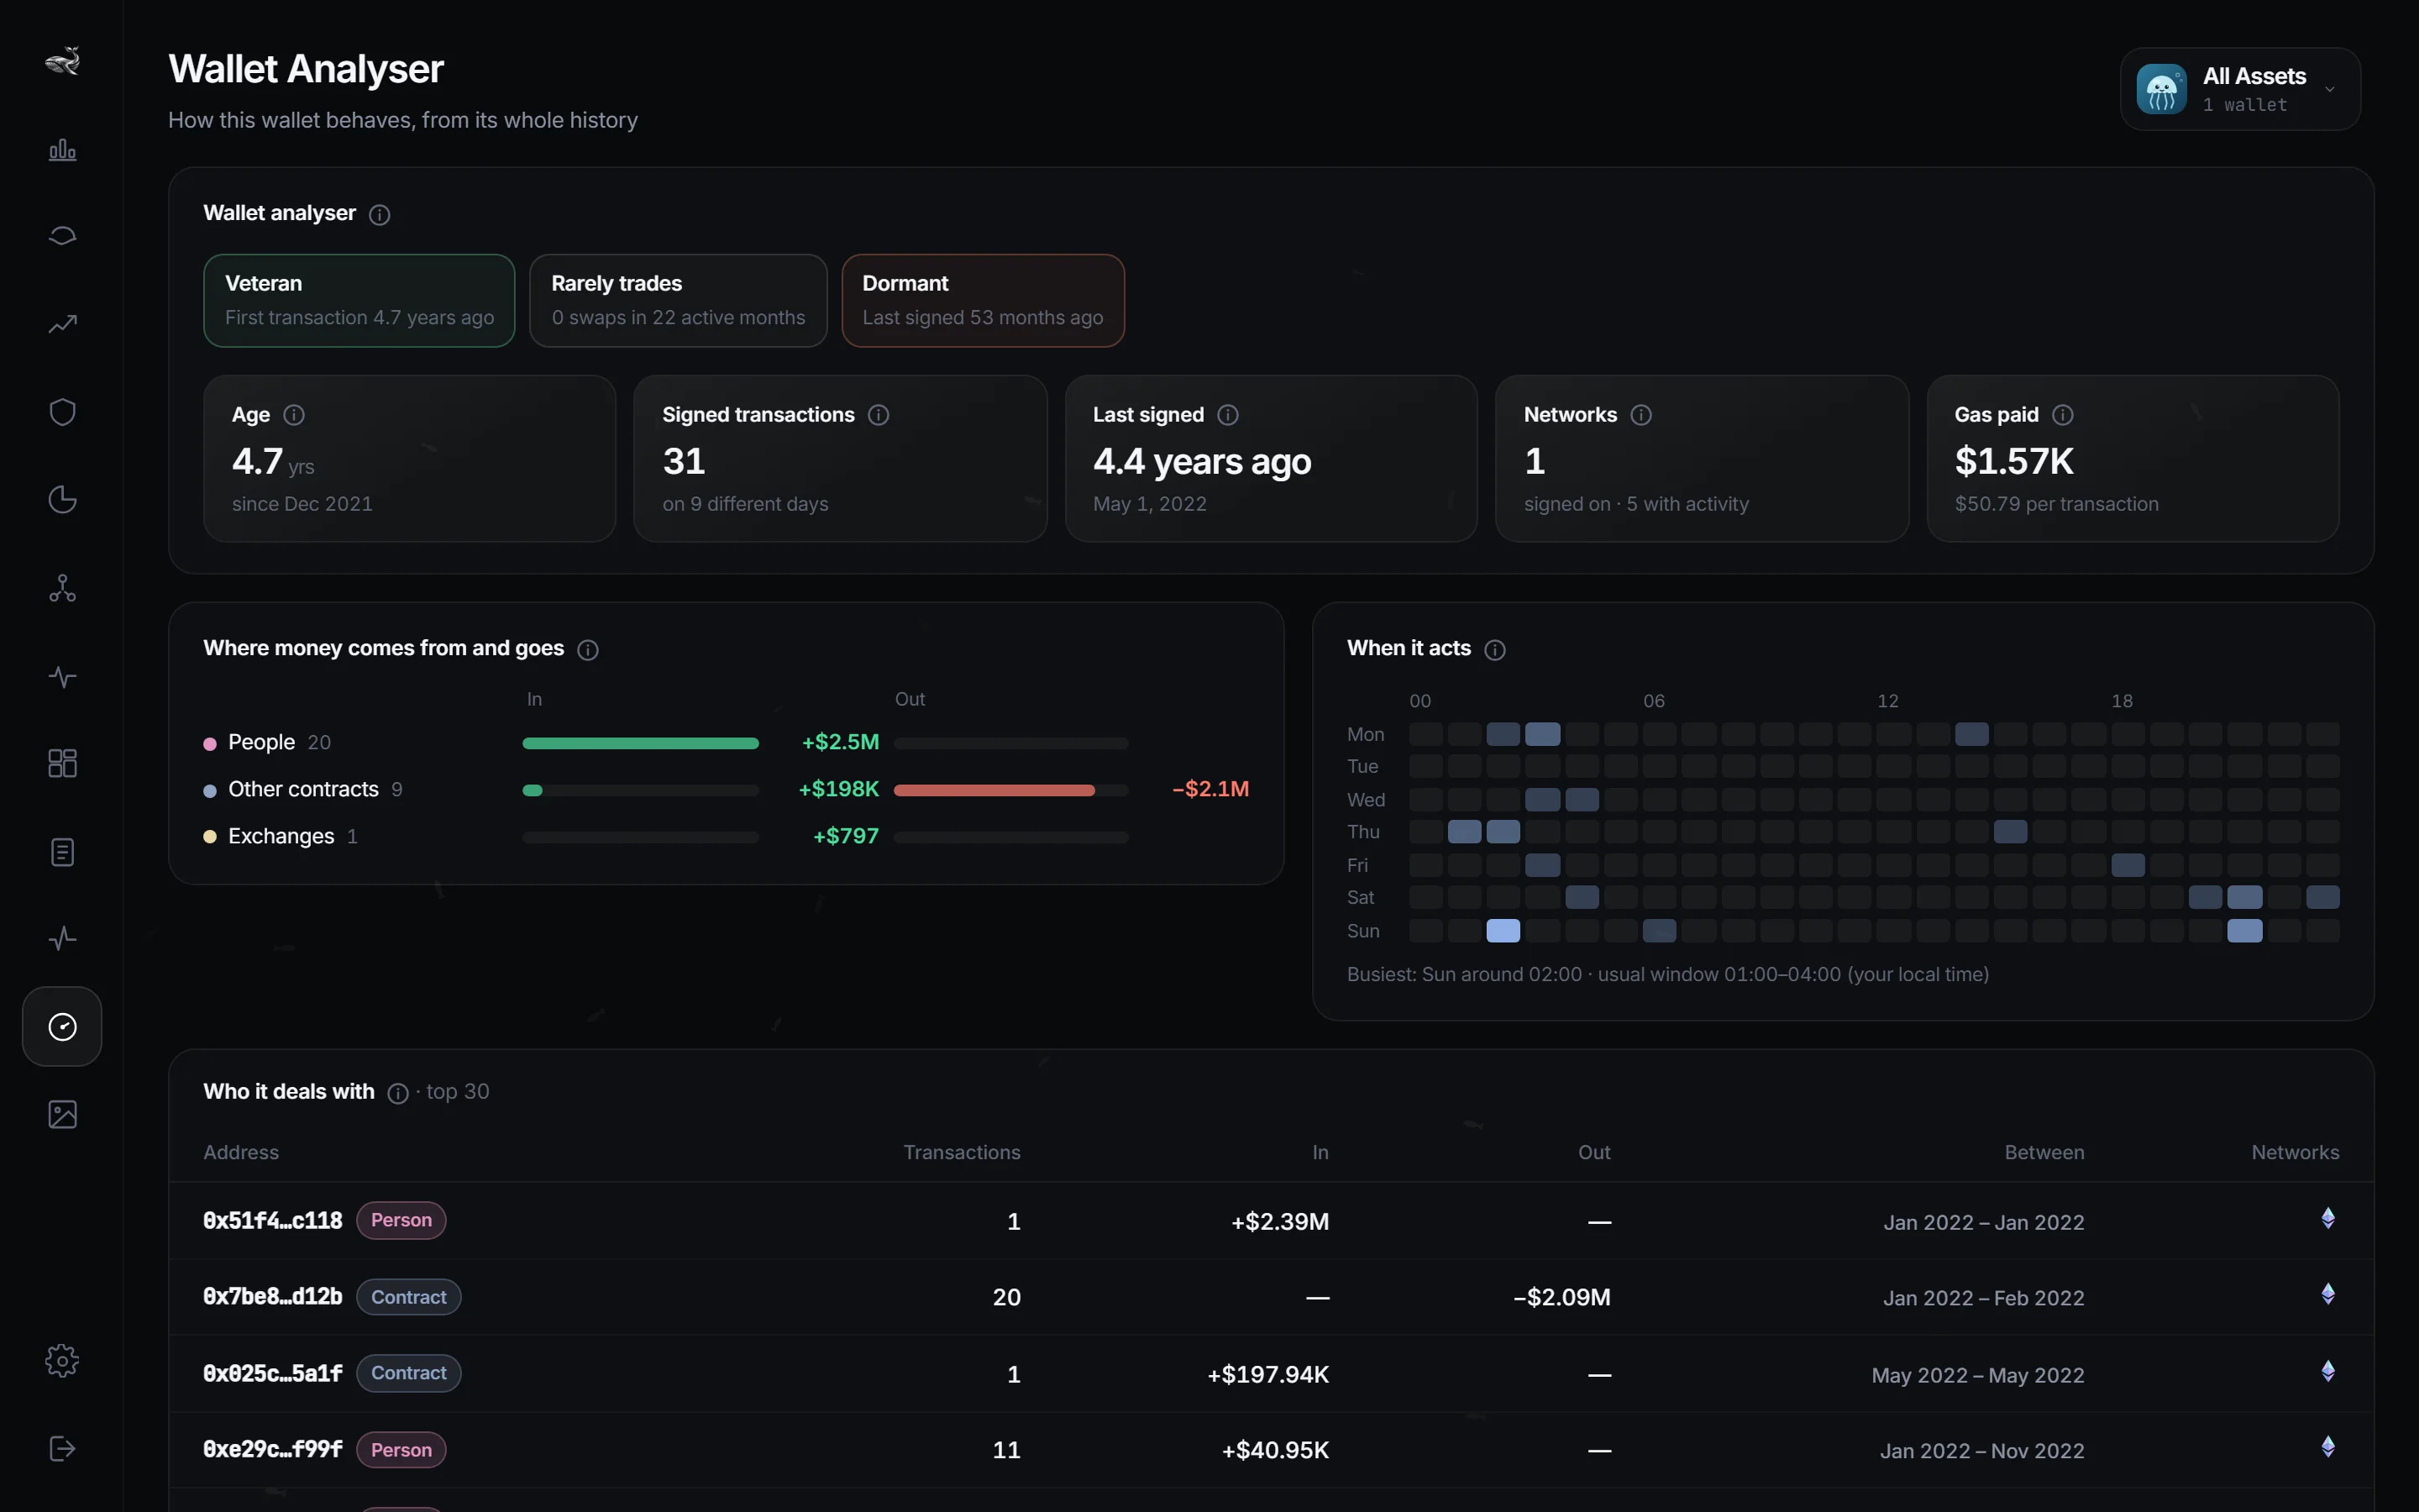Click info icon next to Wallet analyser

click(379, 214)
